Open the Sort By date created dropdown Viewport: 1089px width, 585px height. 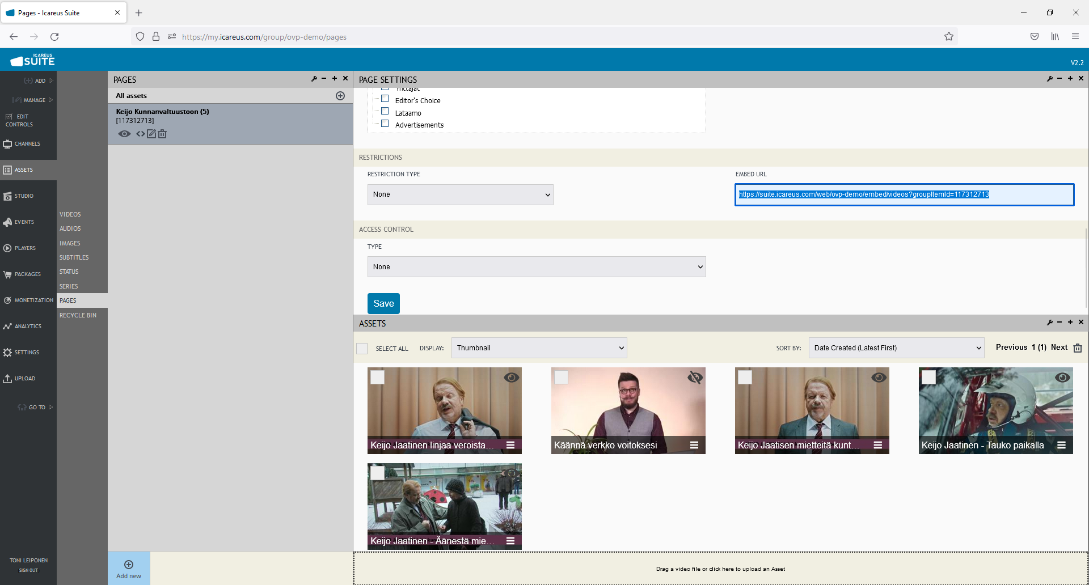pyautogui.click(x=896, y=348)
